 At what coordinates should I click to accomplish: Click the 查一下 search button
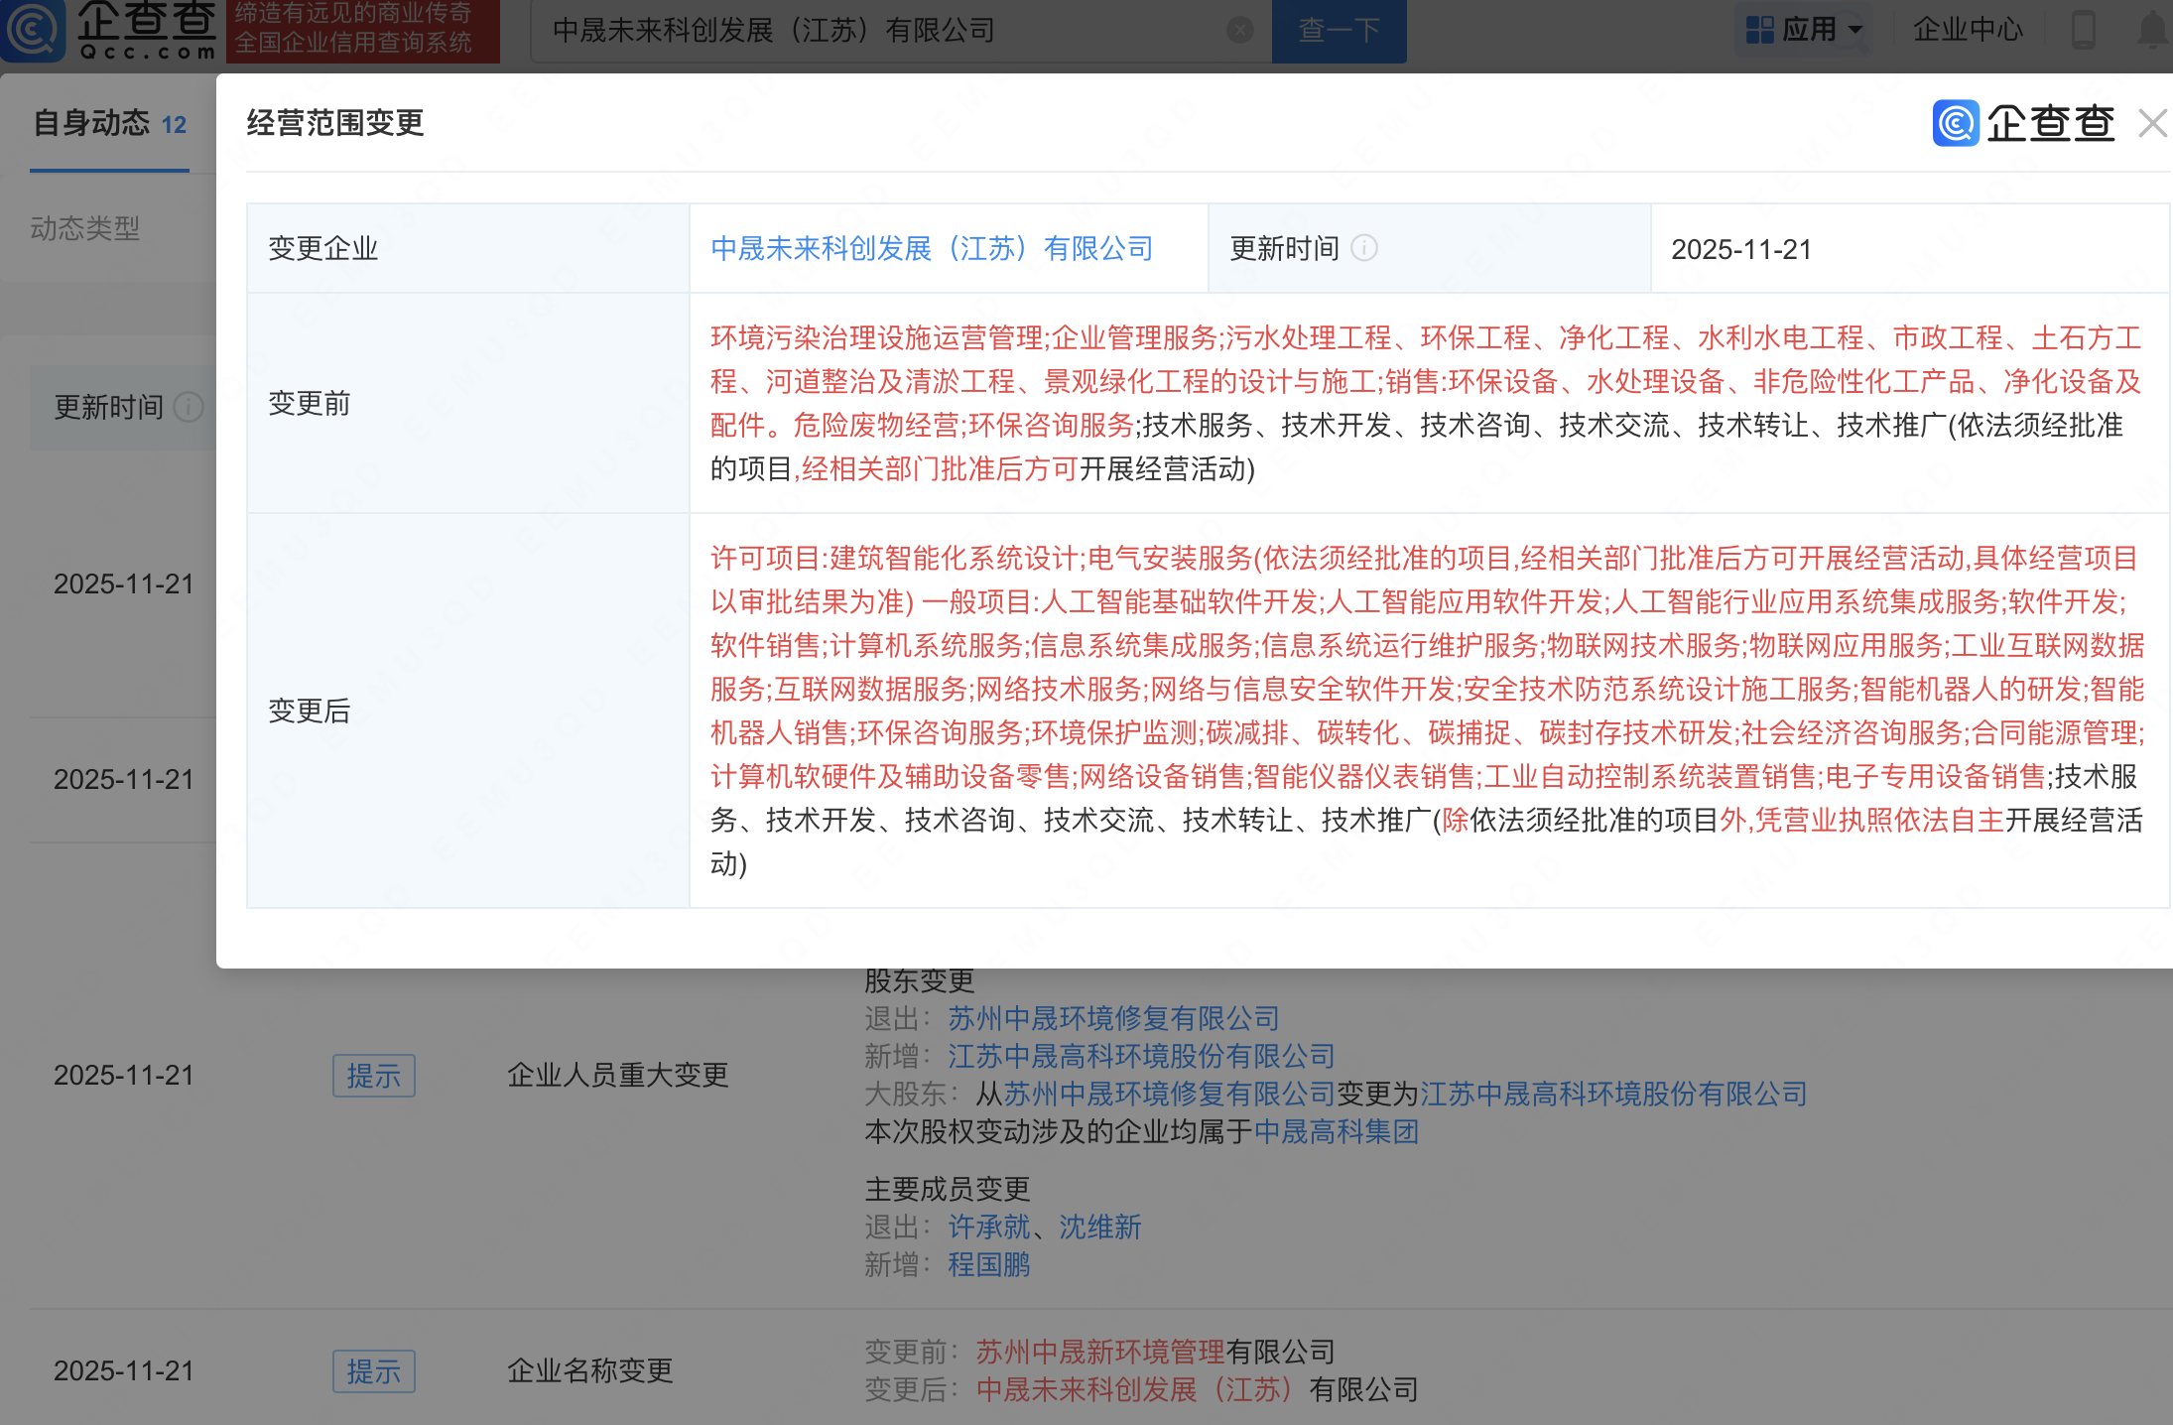tap(1339, 31)
